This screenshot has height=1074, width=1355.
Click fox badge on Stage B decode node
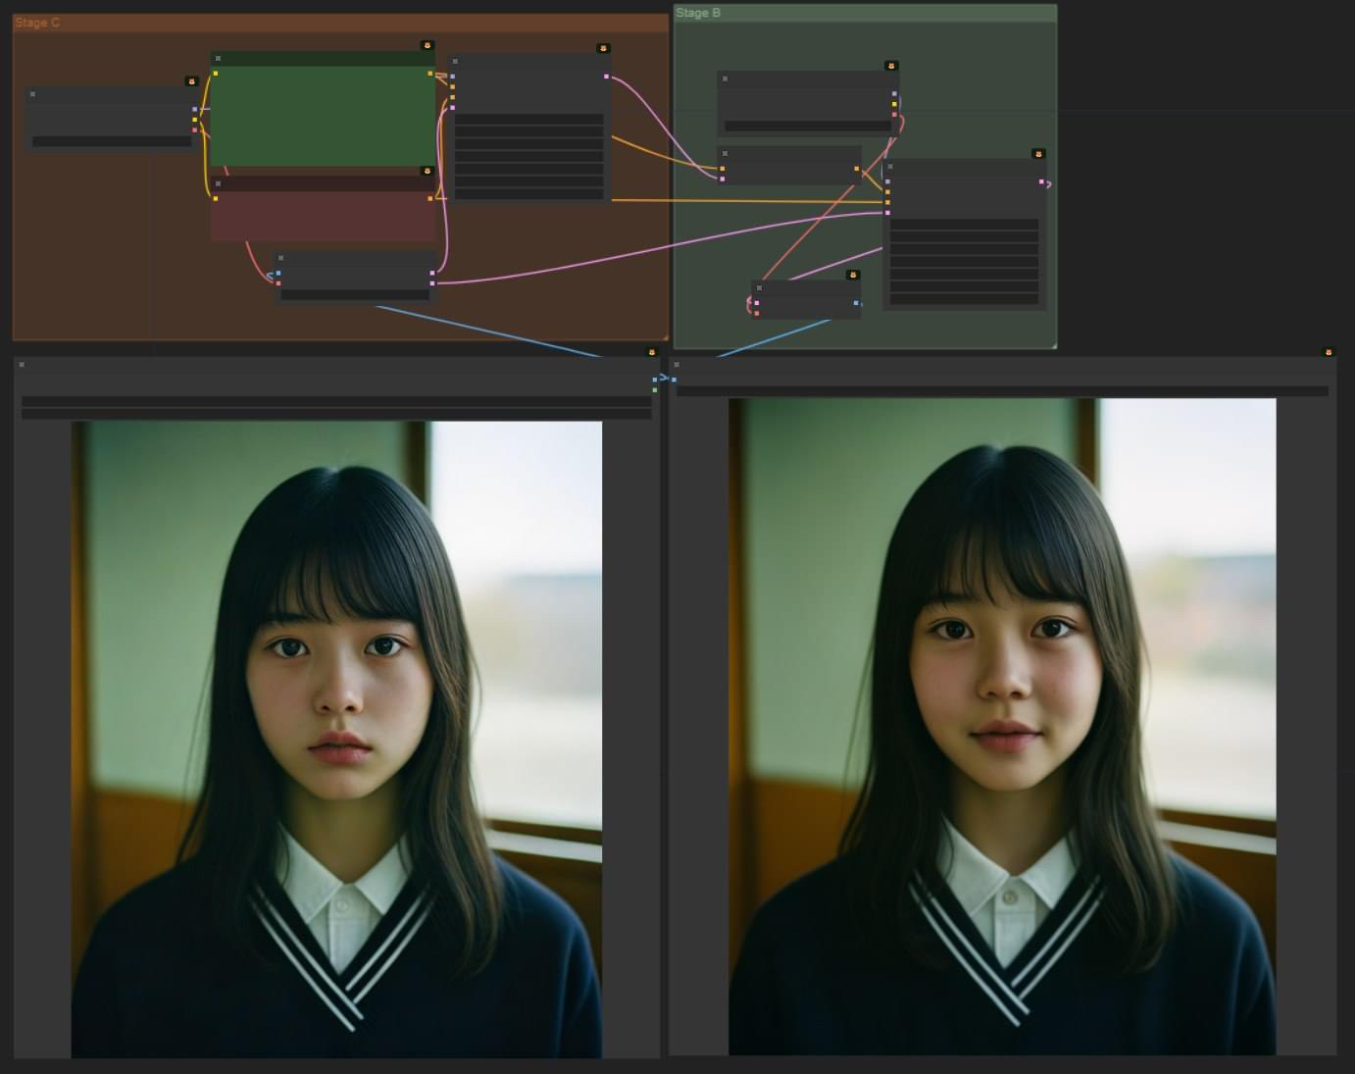[853, 275]
